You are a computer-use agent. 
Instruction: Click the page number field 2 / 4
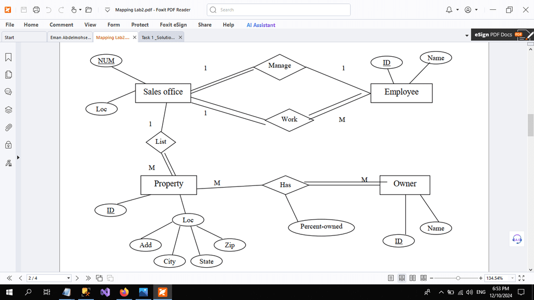pos(46,278)
